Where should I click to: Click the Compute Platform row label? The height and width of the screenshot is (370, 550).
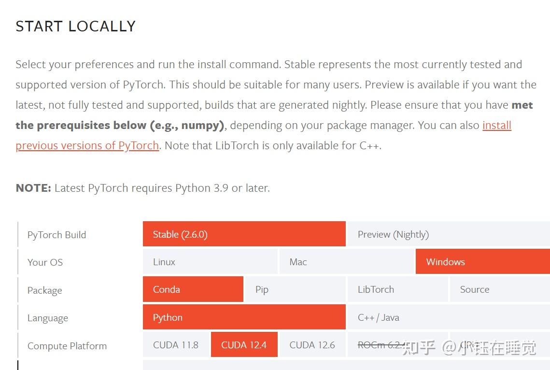coord(67,346)
